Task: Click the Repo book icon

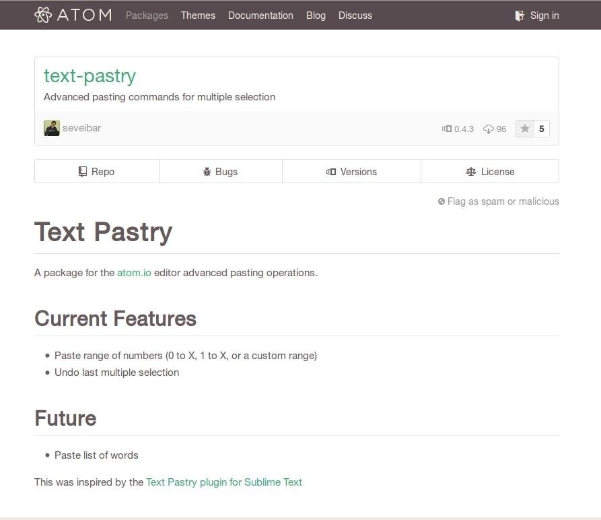Action: (82, 171)
